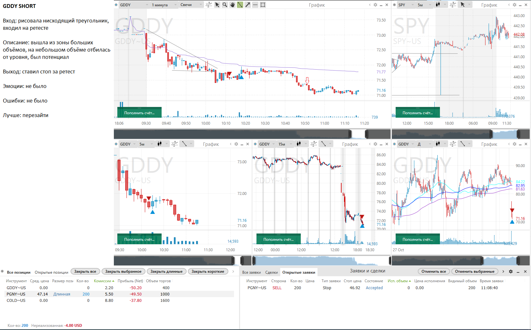
Task: Click the collapse chevron in GDDY 1-minute chart header
Action: [370, 5]
